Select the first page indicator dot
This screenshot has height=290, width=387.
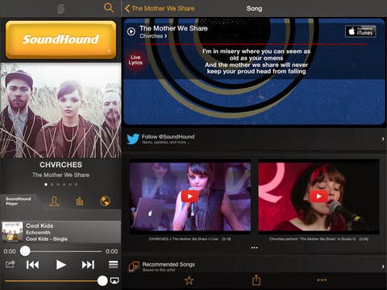pyautogui.click(x=46, y=184)
